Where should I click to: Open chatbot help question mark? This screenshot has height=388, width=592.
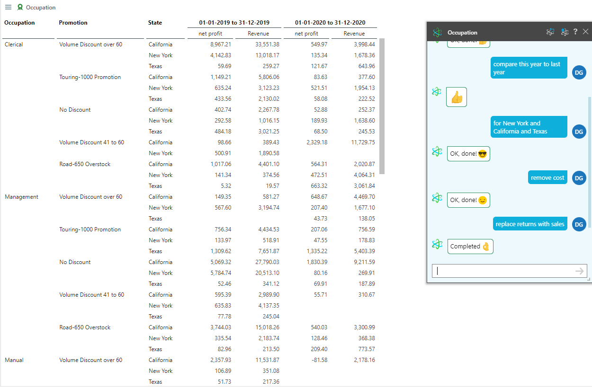pyautogui.click(x=575, y=32)
